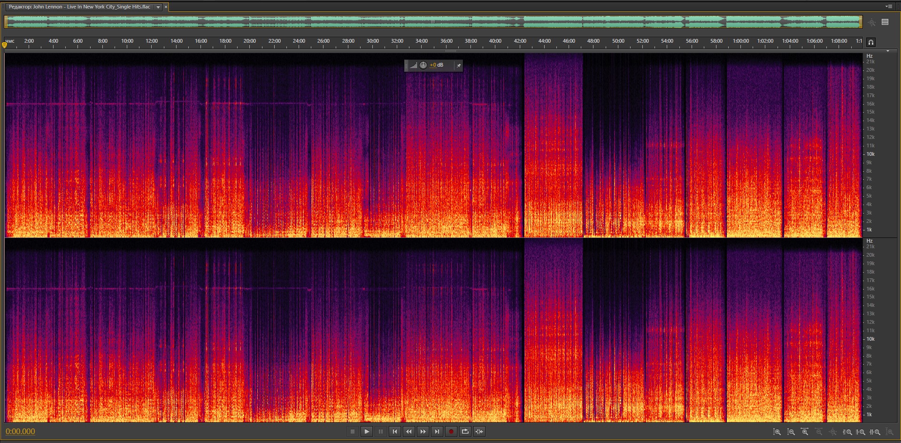Click the 0:00.000 timecode display
This screenshot has width=901, height=443.
tap(21, 432)
